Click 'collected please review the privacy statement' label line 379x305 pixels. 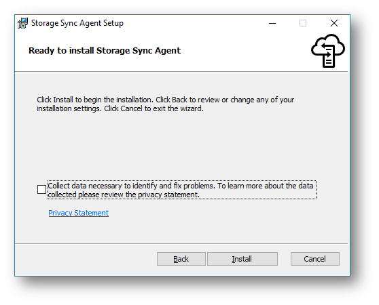[124, 195]
